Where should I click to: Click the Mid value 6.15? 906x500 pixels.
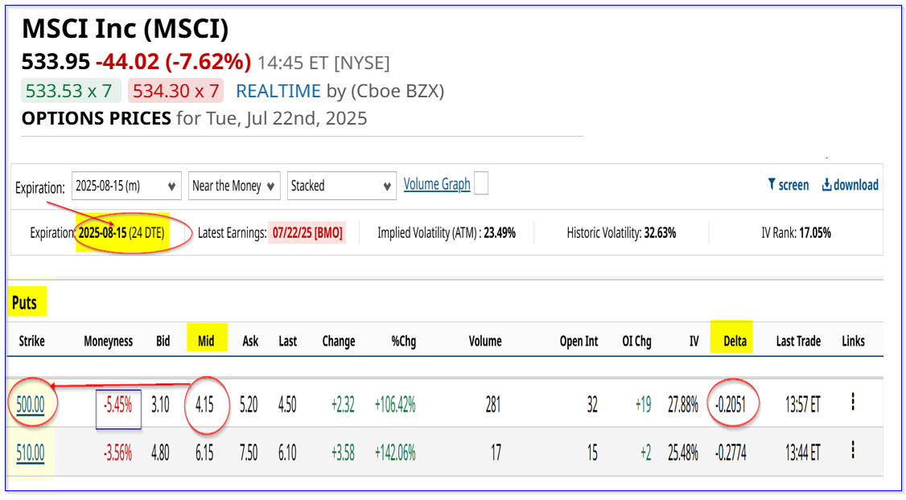(x=204, y=453)
